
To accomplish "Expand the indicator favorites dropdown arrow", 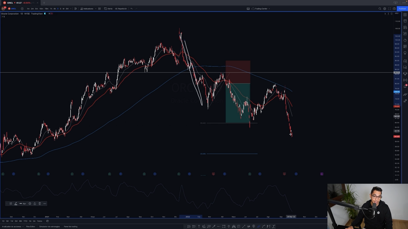I will 96,9.
